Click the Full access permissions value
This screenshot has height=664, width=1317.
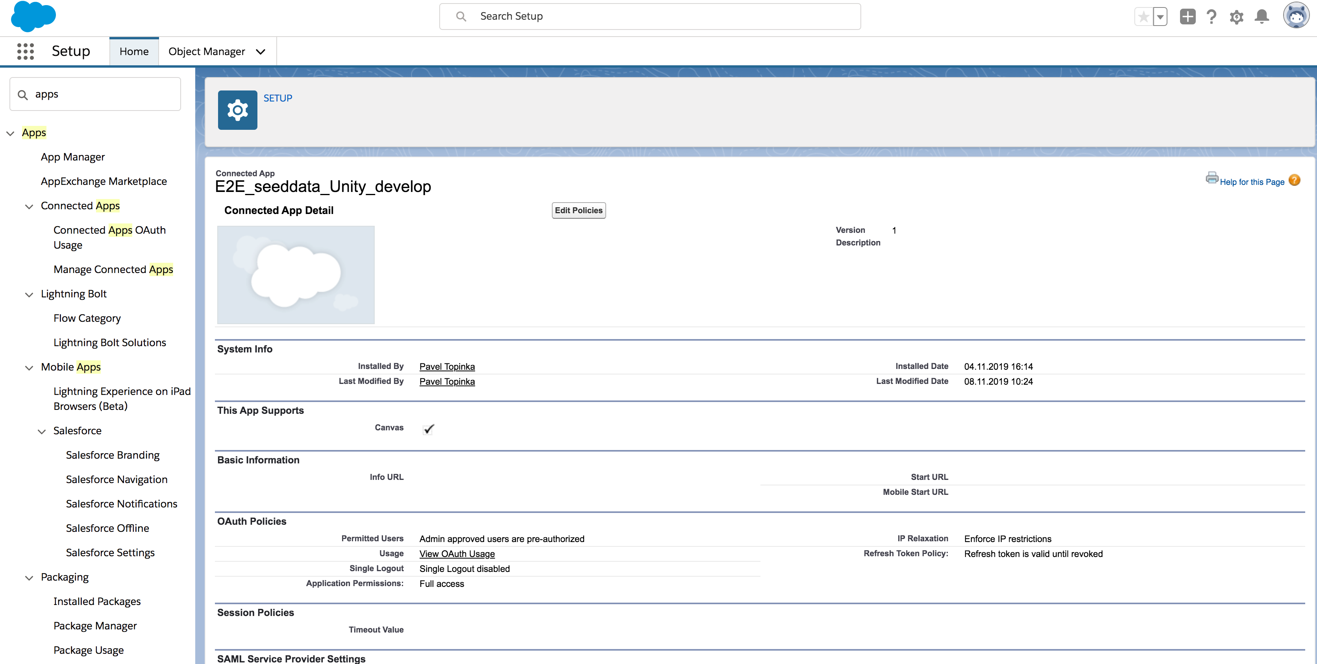point(441,584)
